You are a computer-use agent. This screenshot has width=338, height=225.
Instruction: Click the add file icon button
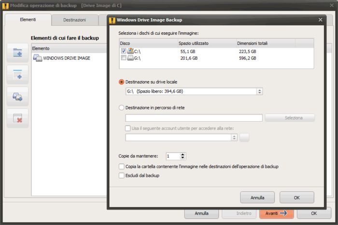17,75
